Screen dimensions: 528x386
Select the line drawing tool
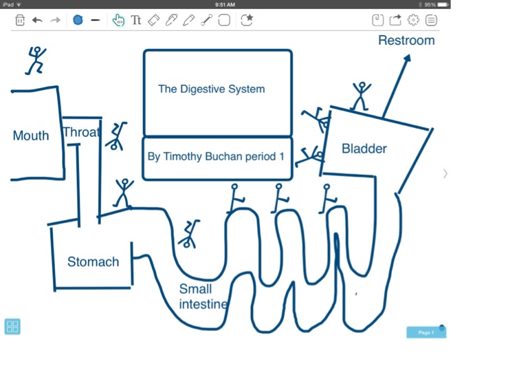206,20
